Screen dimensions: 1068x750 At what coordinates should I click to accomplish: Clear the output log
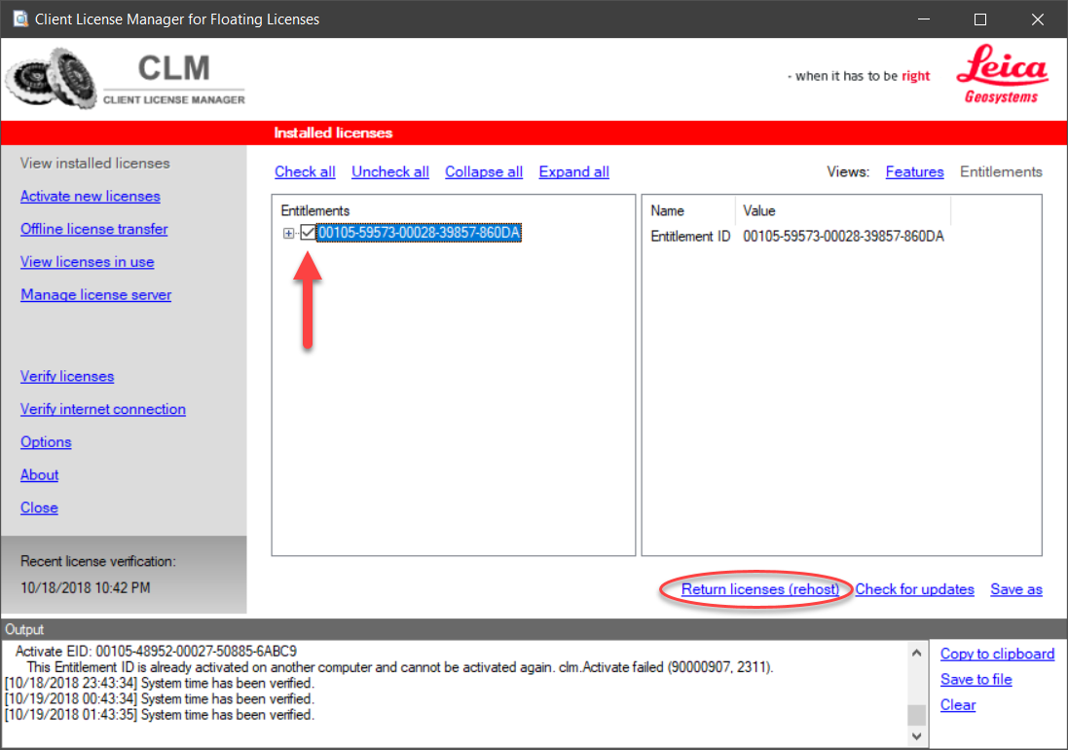tap(958, 705)
